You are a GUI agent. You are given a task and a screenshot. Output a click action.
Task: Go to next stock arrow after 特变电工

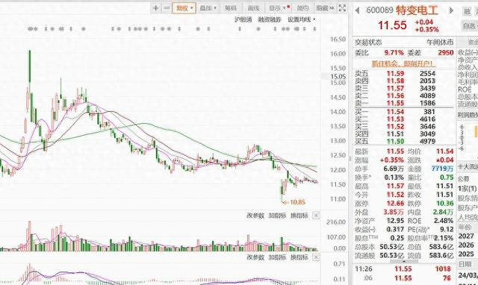pos(451,10)
